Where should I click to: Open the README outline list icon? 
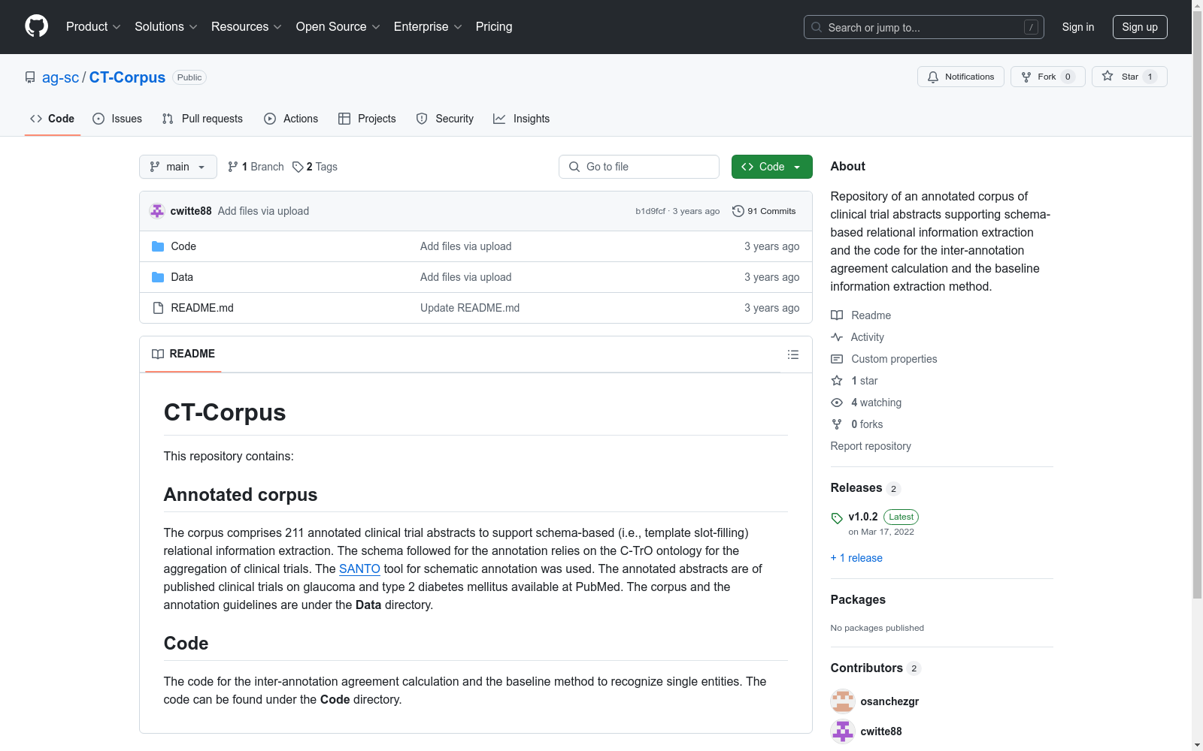(793, 354)
